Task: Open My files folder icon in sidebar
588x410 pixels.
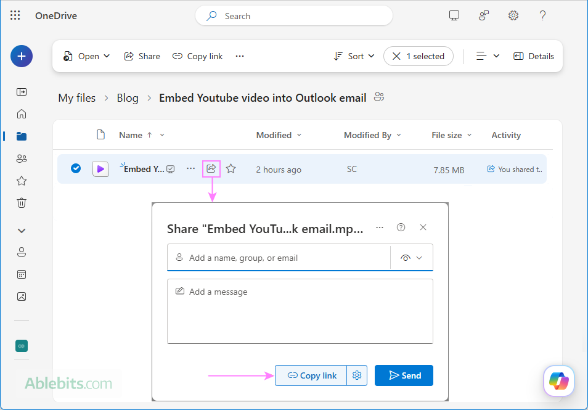Action: point(22,136)
